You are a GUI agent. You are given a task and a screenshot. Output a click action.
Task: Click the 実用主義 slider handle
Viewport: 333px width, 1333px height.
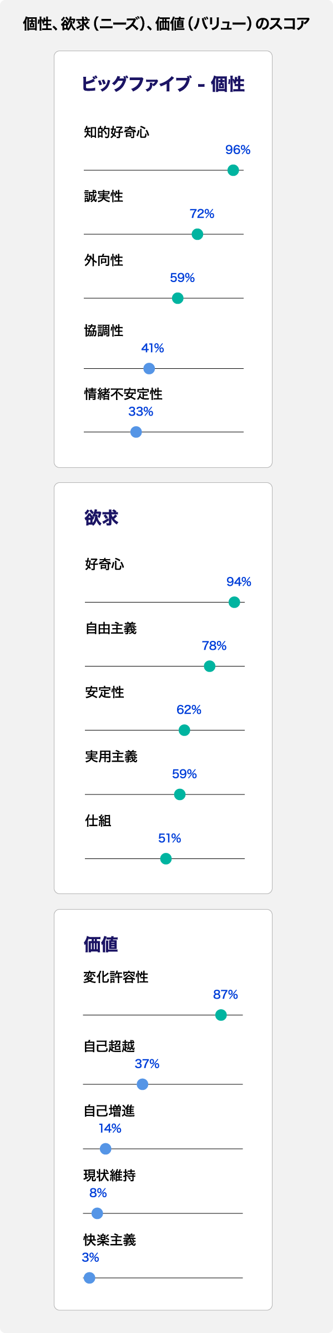click(x=179, y=794)
